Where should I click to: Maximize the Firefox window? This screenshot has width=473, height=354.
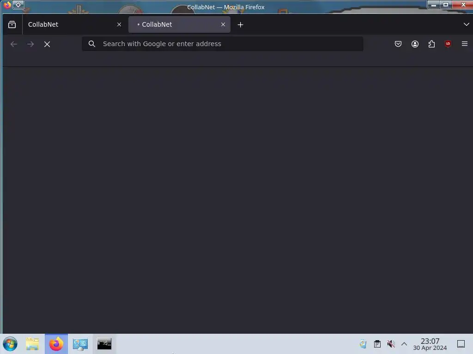tap(446, 5)
